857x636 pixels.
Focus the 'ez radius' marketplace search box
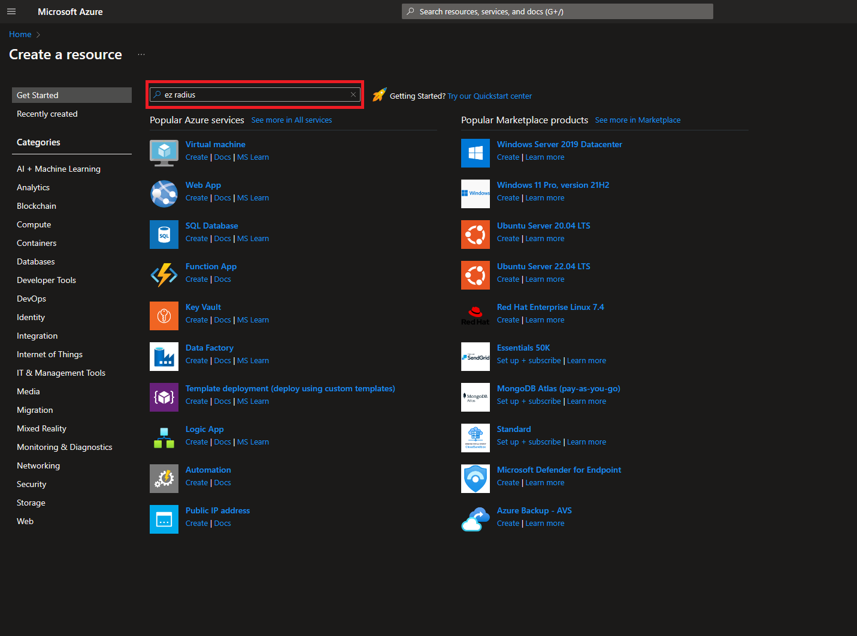coord(255,95)
